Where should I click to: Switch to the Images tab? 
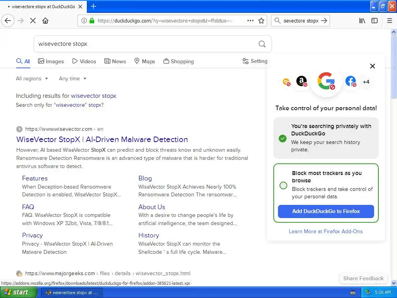51,61
